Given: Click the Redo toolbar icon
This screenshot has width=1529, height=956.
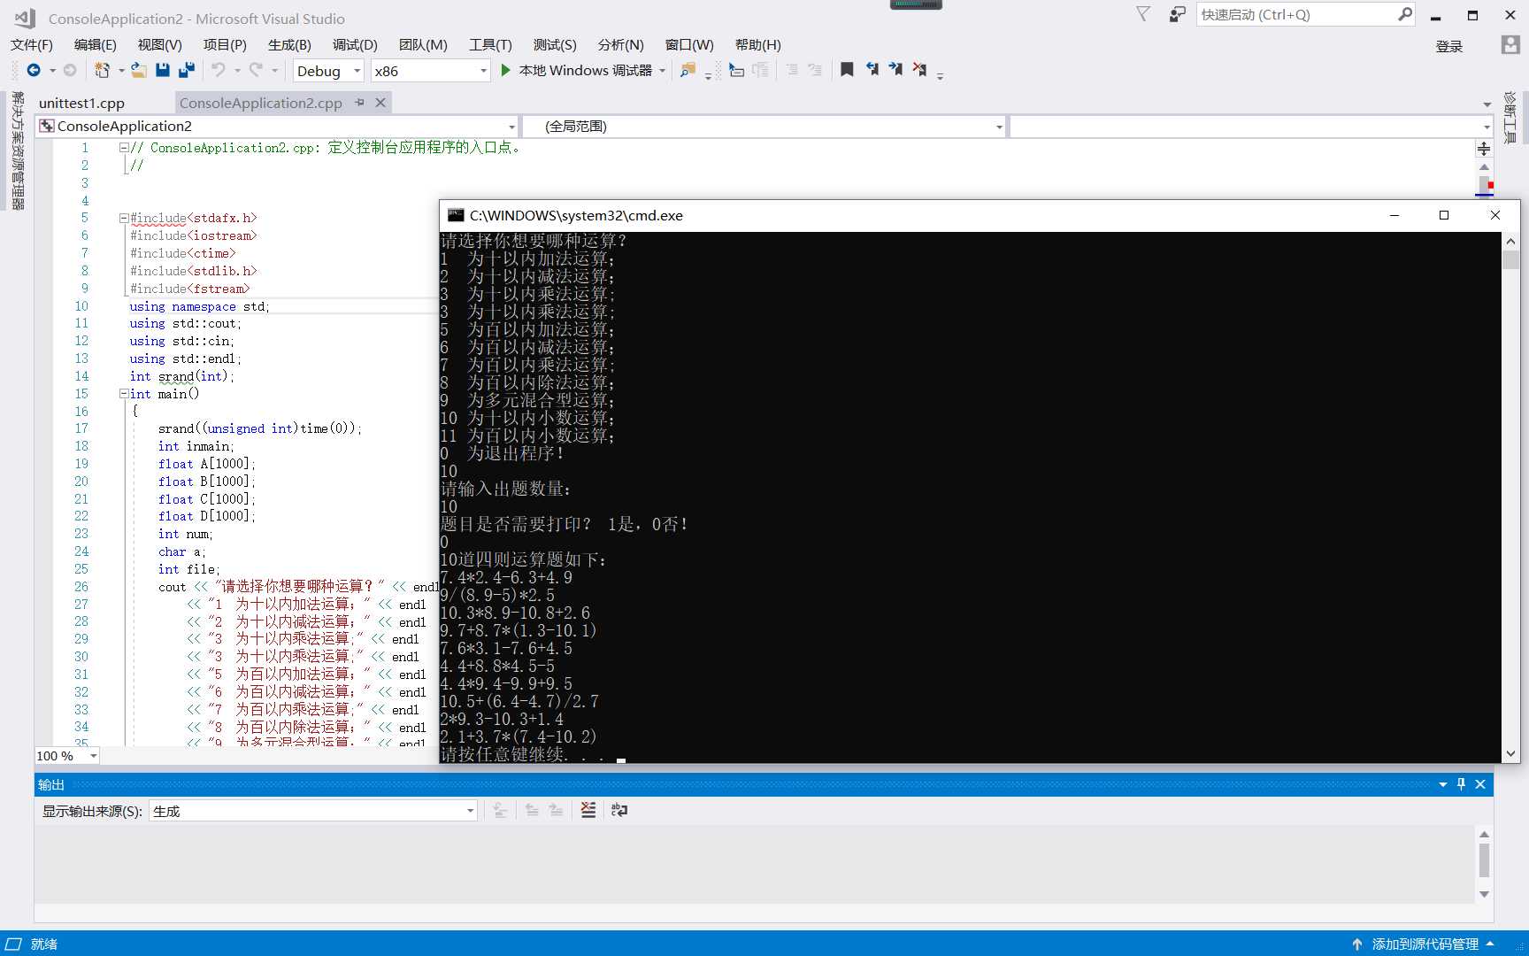Looking at the screenshot, I should [256, 70].
